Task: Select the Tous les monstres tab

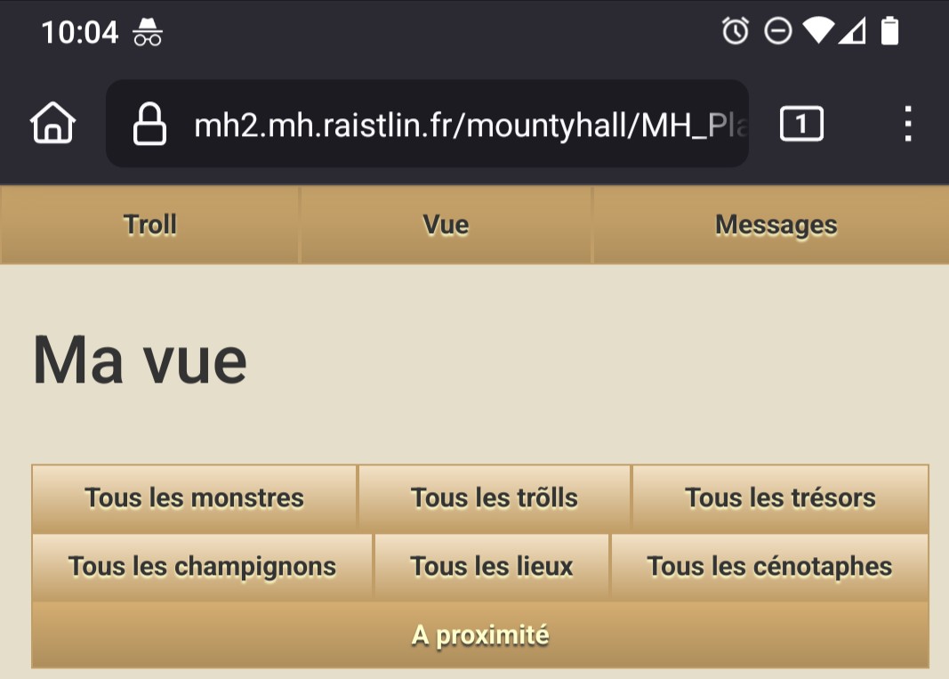Action: (194, 498)
